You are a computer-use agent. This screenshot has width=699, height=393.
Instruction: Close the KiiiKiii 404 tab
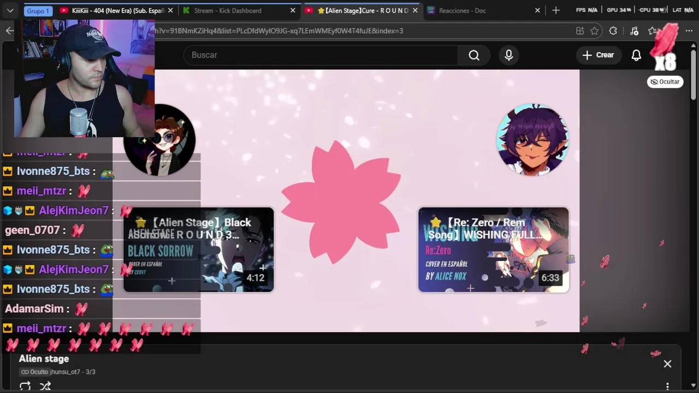click(x=170, y=10)
